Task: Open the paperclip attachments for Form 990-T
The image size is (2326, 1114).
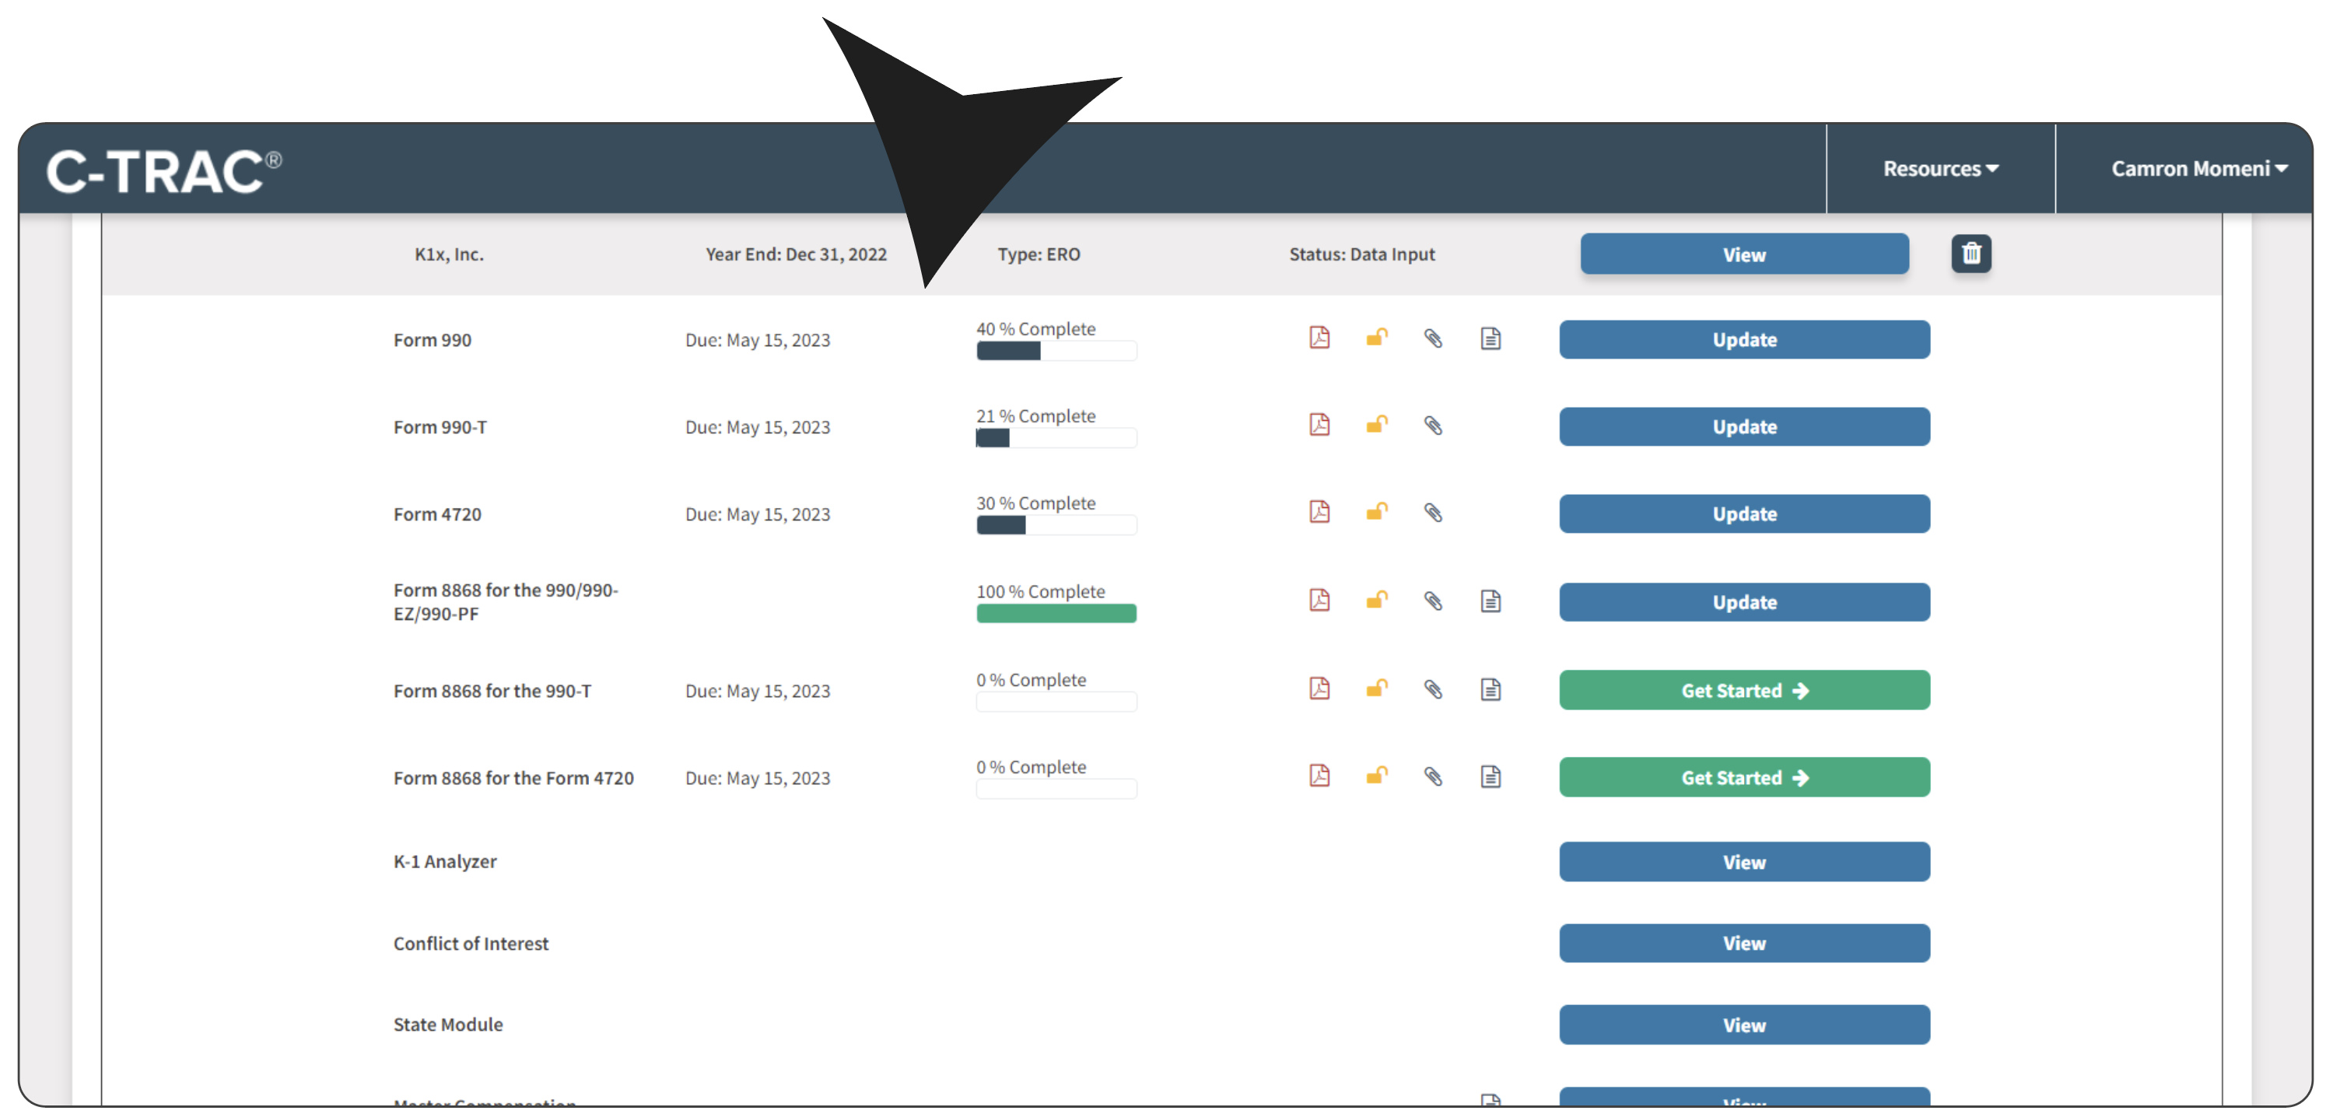Action: click(x=1433, y=426)
